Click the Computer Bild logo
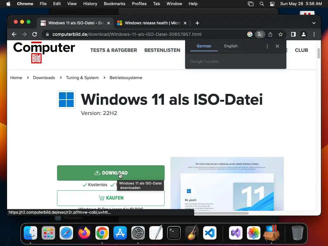Viewport: 328px width, 246px height. pyautogui.click(x=44, y=53)
